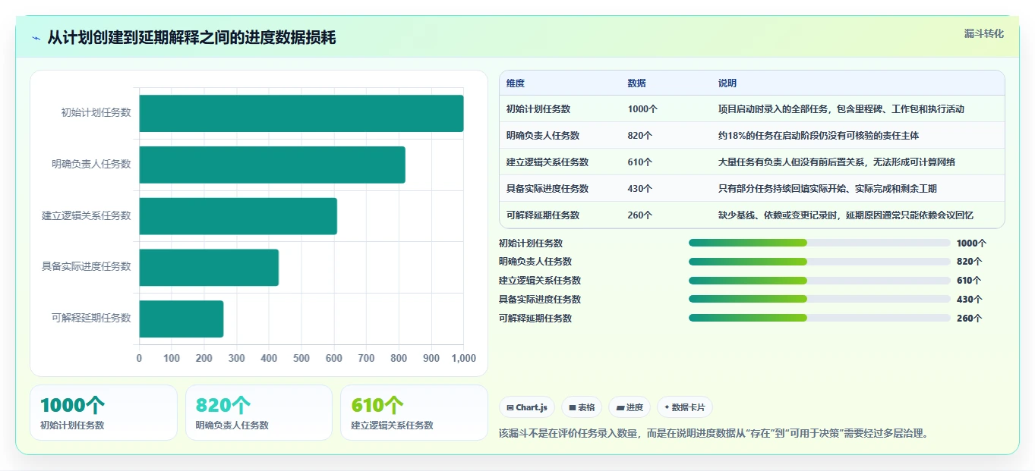
Task: Click the 建立逻辑关系任务数 chart bar
Action: tap(238, 216)
